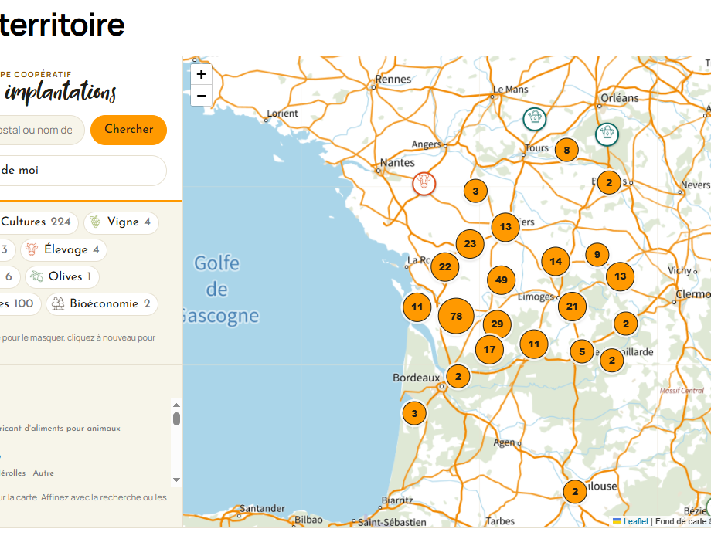Screen dimensions: 711x539
Task: Expand the 29 cluster marker
Action: 497,324
